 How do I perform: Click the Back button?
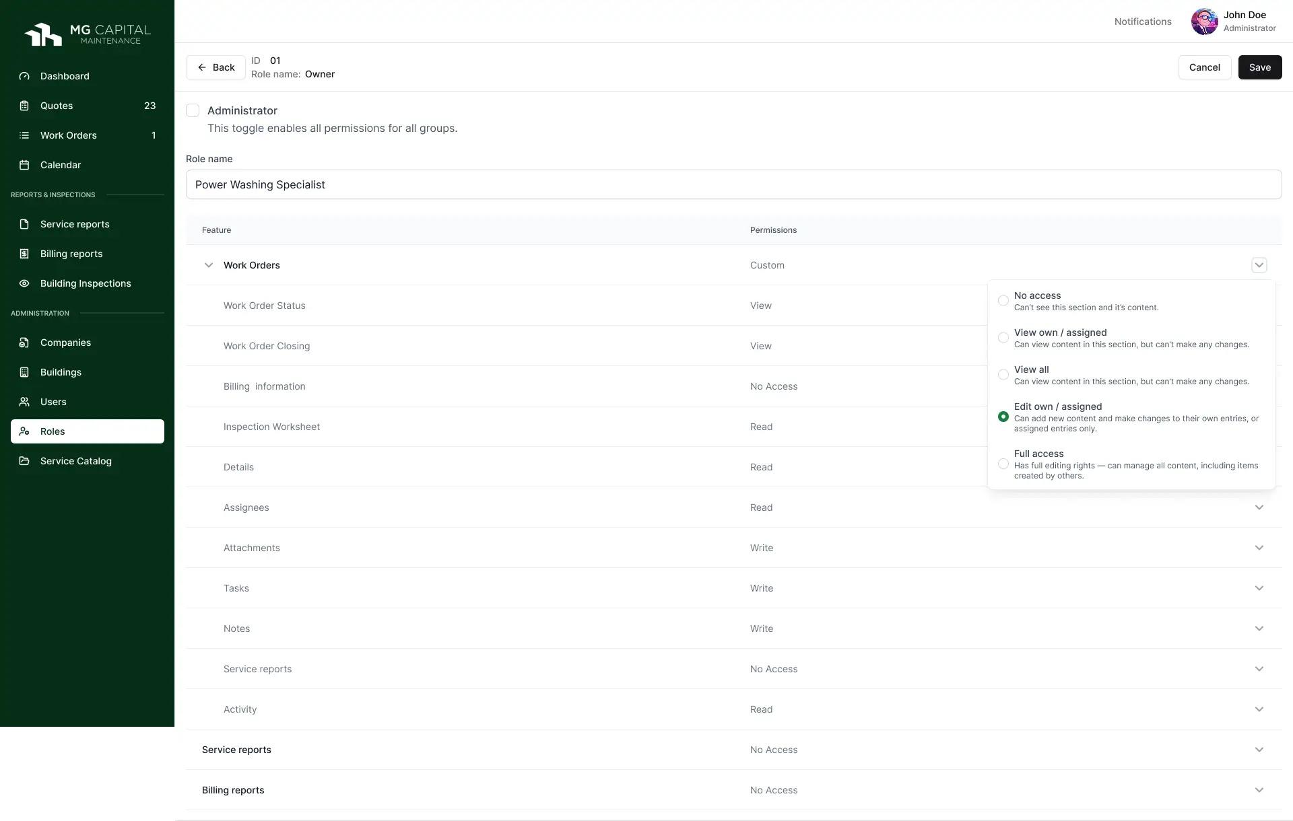215,67
